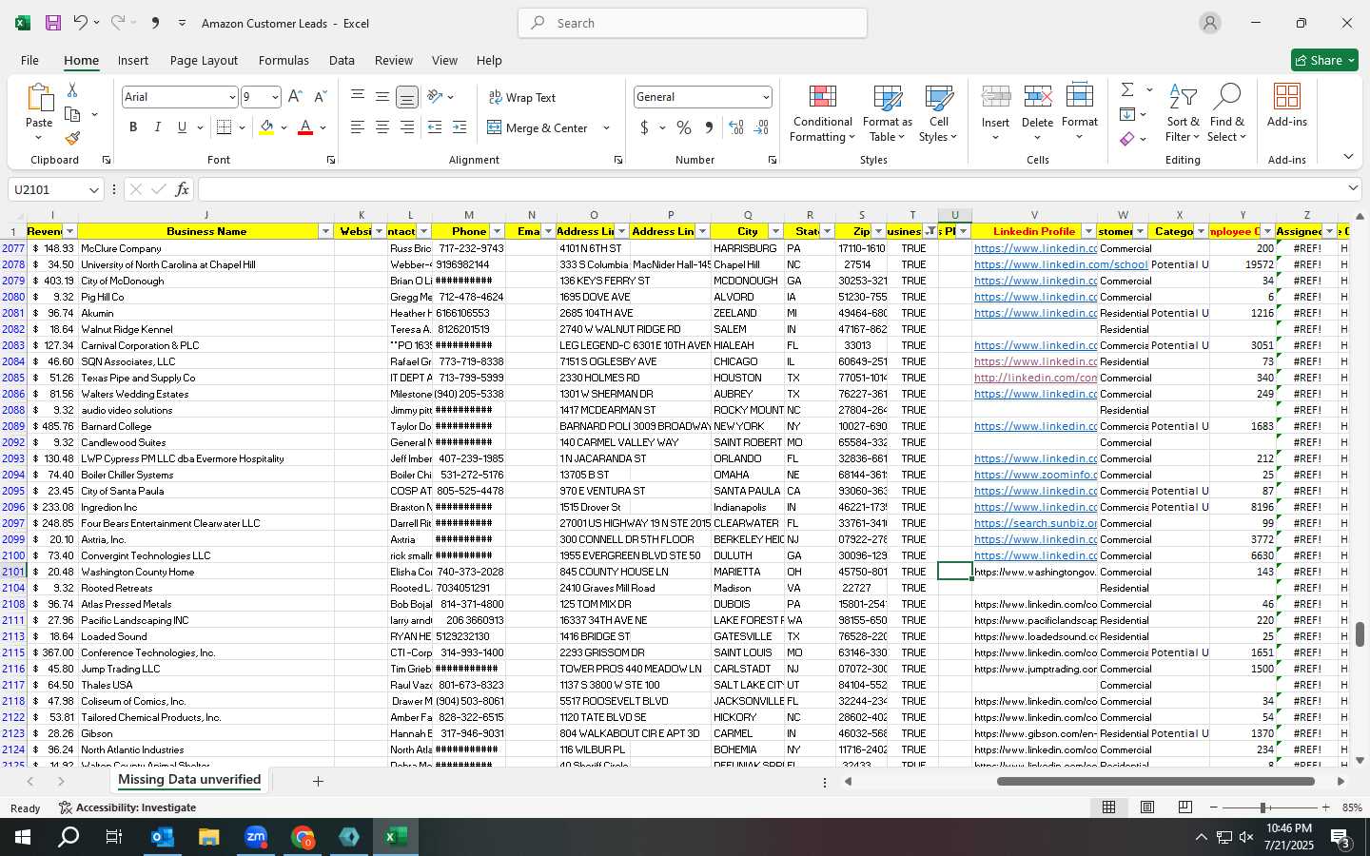
Task: Click the Cut scissors icon
Action: click(72, 90)
